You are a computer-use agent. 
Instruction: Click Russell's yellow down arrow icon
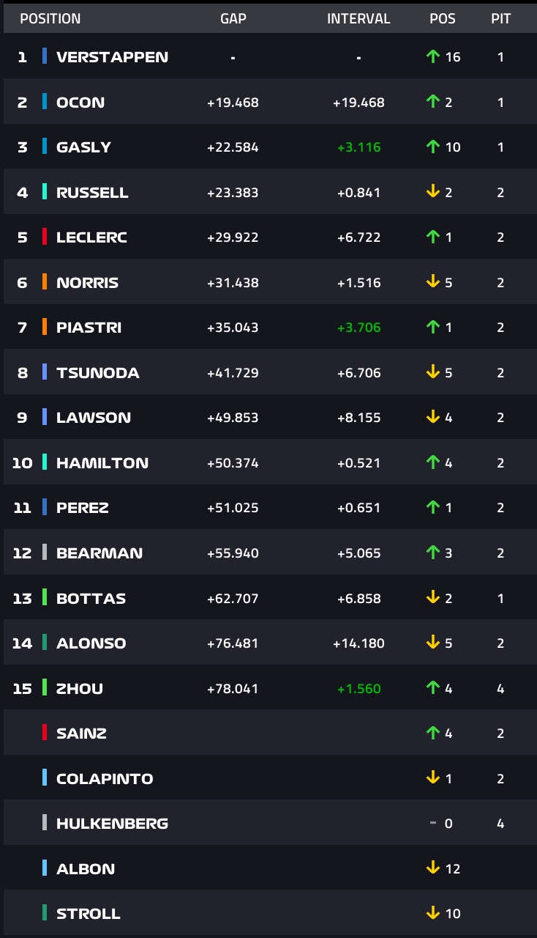click(x=432, y=192)
